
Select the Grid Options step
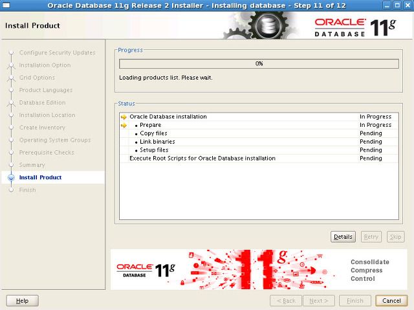point(37,78)
